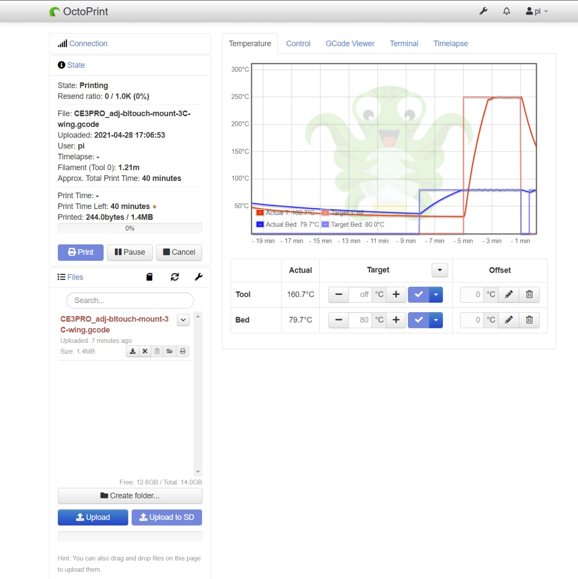The height and width of the screenshot is (579, 578).
Task: Confirm Bed target temperature checkmark
Action: 418,320
